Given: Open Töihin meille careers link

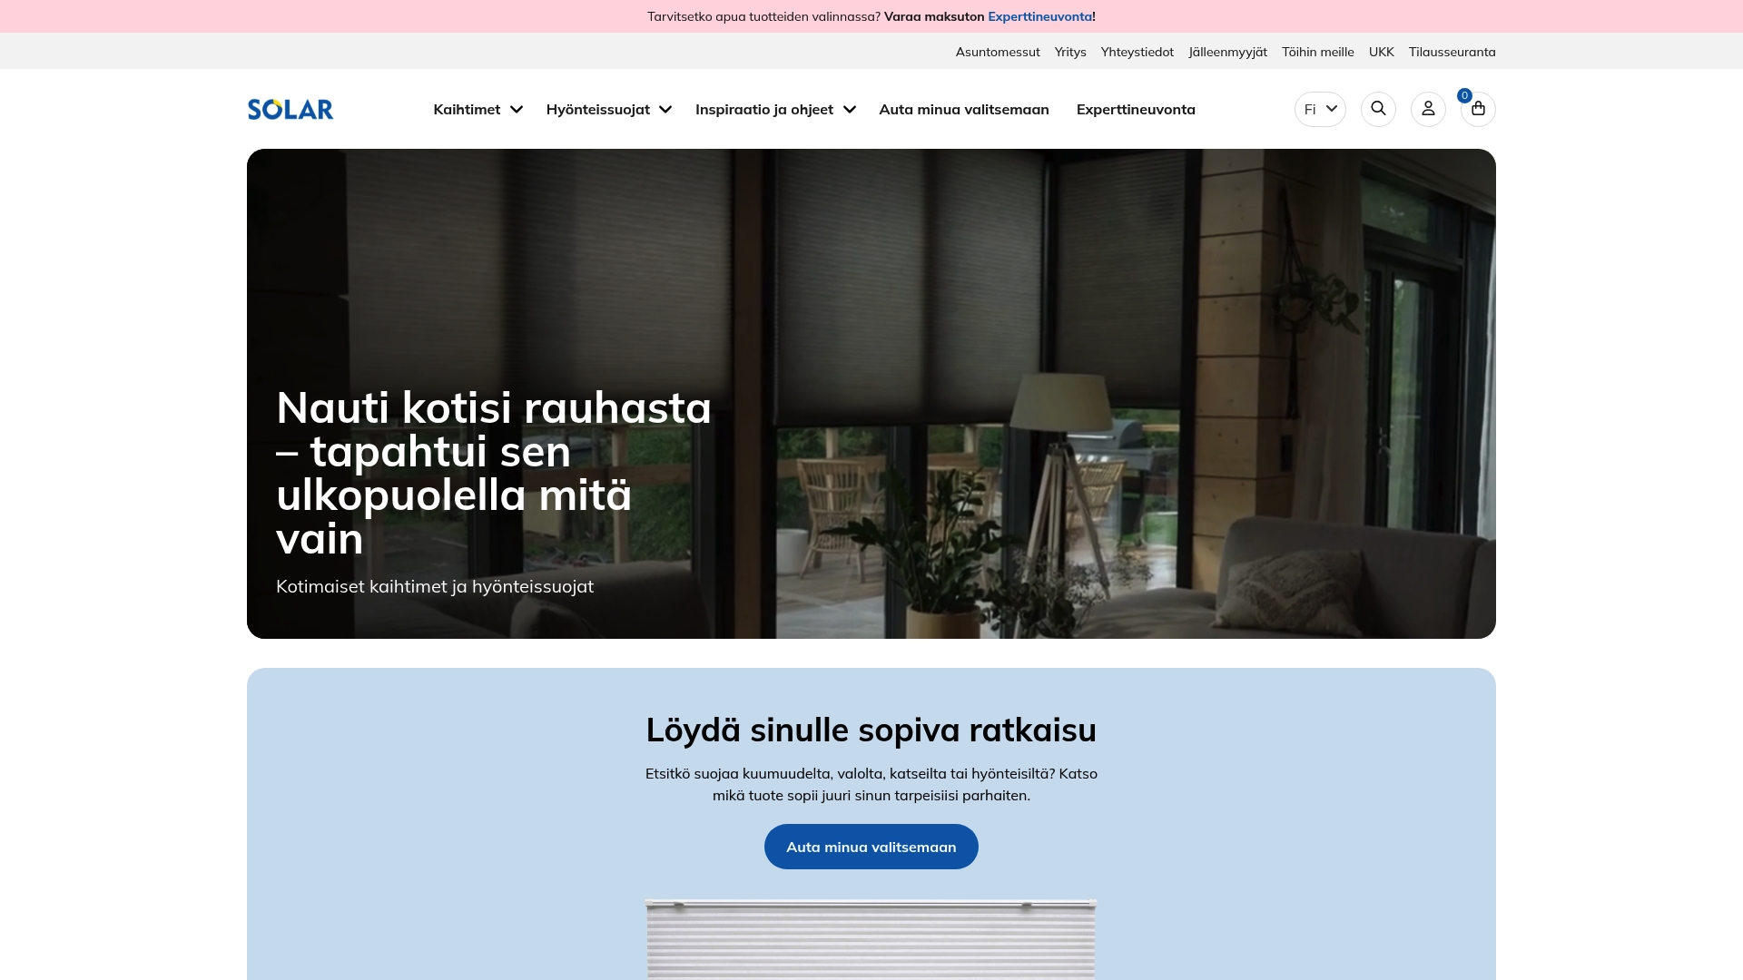Looking at the screenshot, I should (x=1317, y=52).
